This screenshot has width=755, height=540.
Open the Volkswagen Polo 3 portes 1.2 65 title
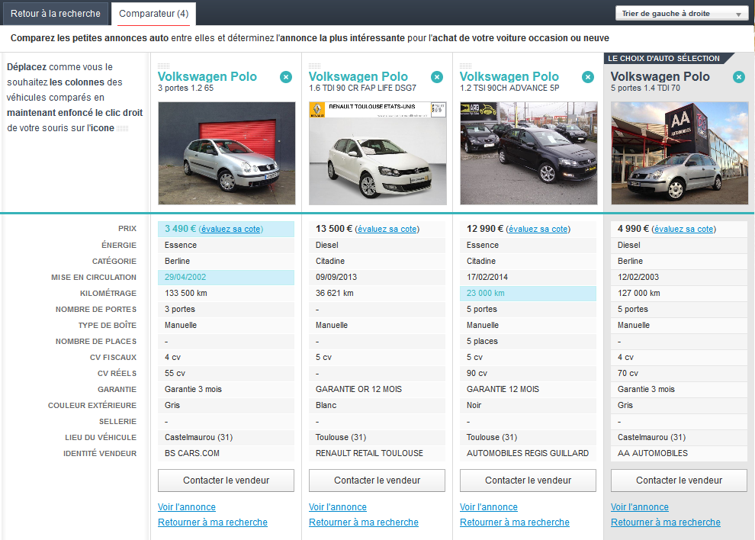tap(207, 76)
